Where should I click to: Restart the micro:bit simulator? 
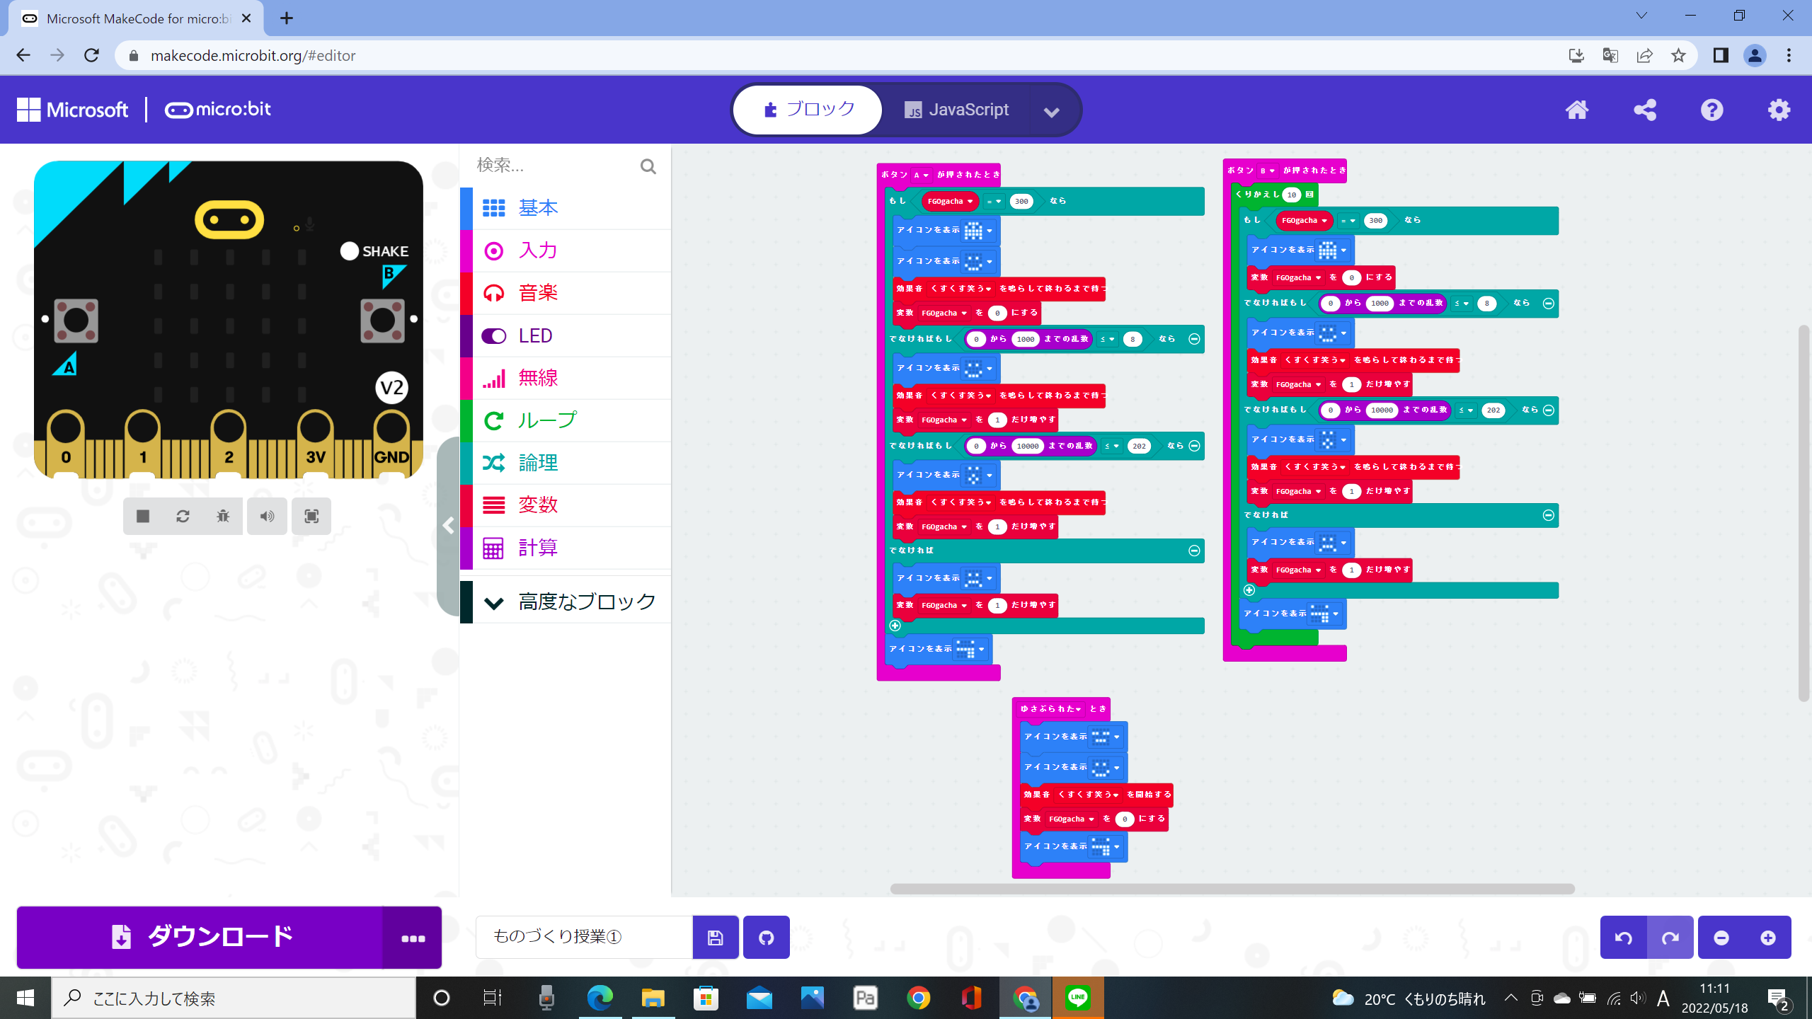click(183, 516)
